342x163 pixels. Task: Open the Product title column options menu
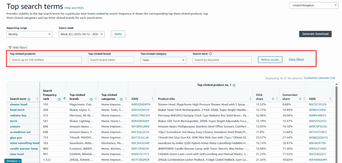tap(250, 98)
